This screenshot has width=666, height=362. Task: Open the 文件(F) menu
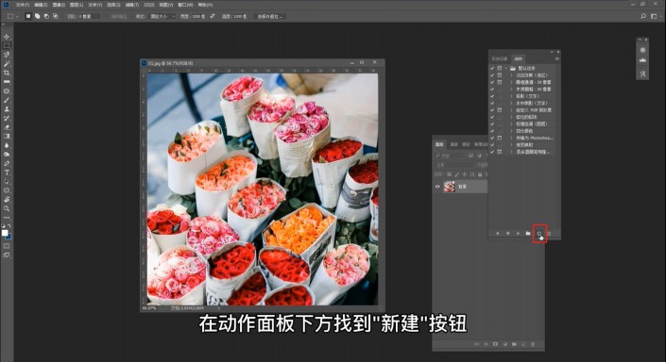[23, 5]
